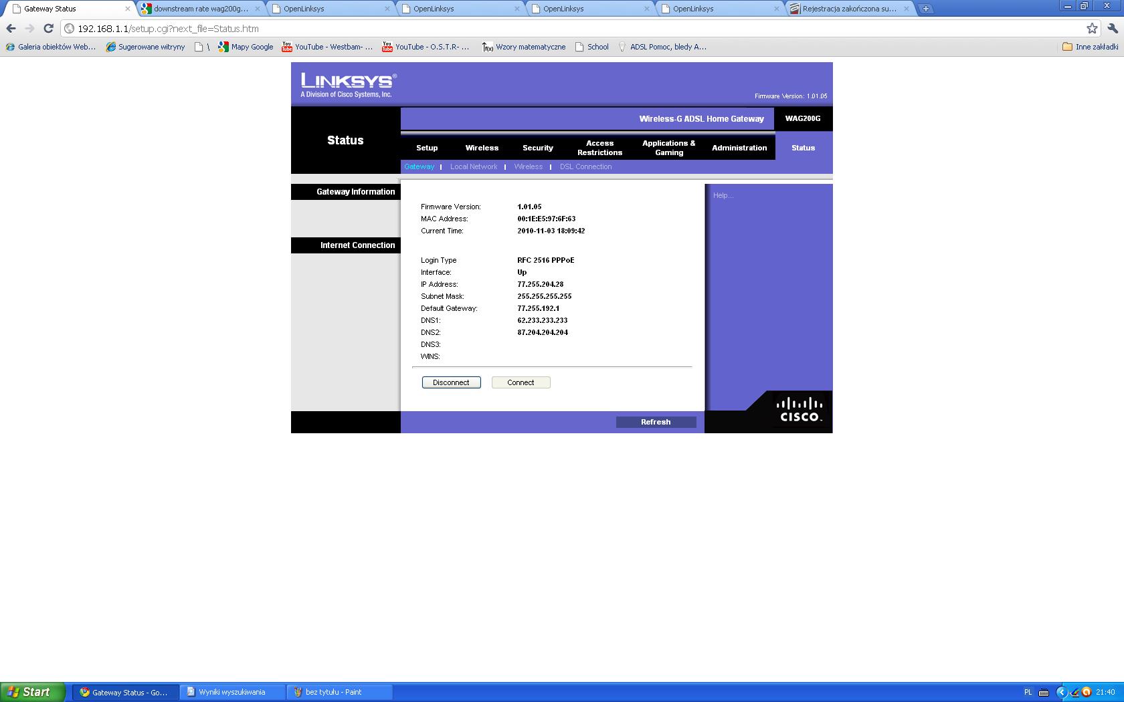Switch to the Wireless main tab

tap(482, 148)
